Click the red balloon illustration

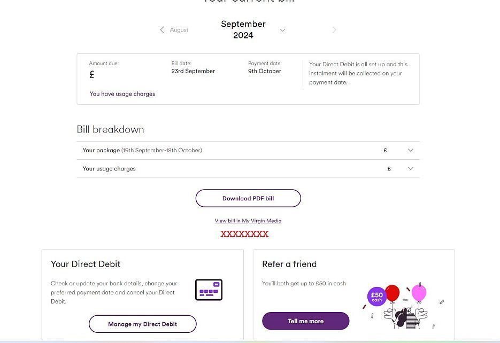392,293
